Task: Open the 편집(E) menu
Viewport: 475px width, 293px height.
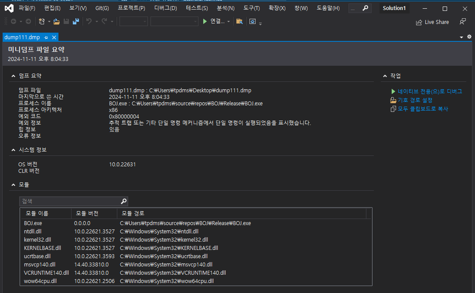Action: (52, 8)
